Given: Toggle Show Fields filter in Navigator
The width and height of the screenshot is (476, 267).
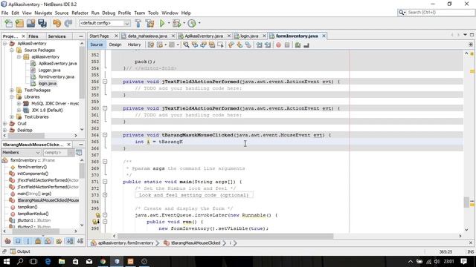Looking at the screenshot, I should click(x=18, y=241).
